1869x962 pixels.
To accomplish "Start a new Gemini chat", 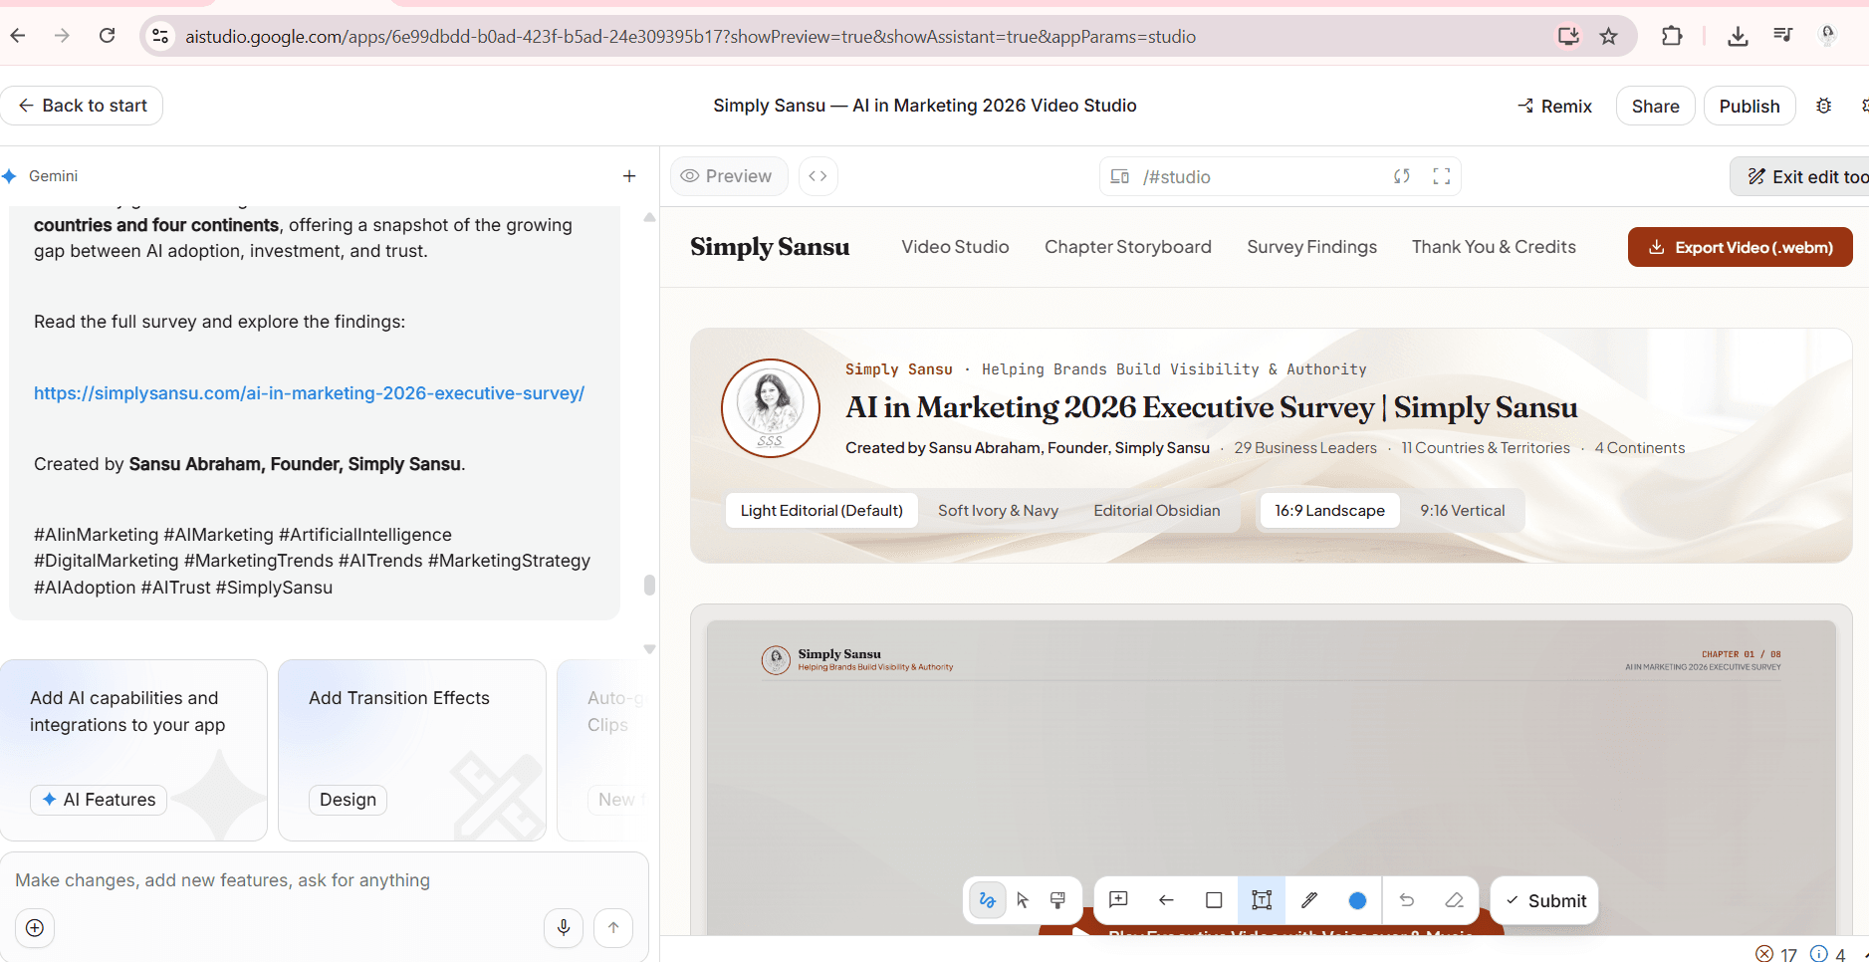I will (629, 176).
